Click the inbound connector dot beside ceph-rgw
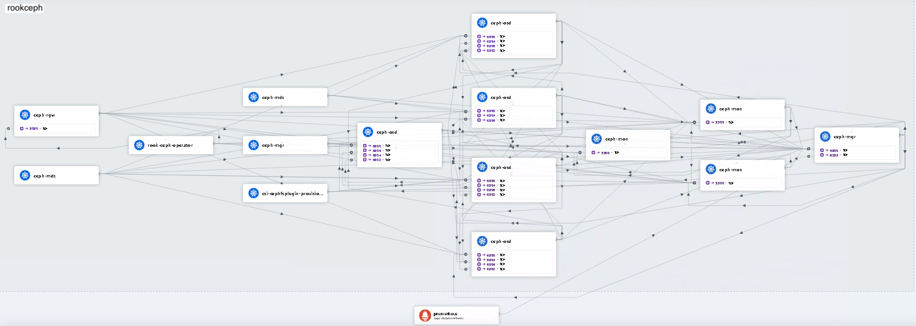The image size is (916, 326). tap(8, 129)
